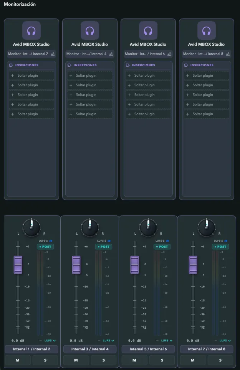The height and width of the screenshot is (370, 240).
Task: Click Inserciones icon in Internal 4 strip
Action: click(x=70, y=65)
